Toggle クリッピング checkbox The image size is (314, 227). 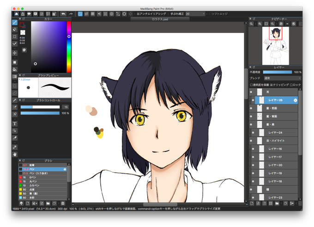(272, 85)
